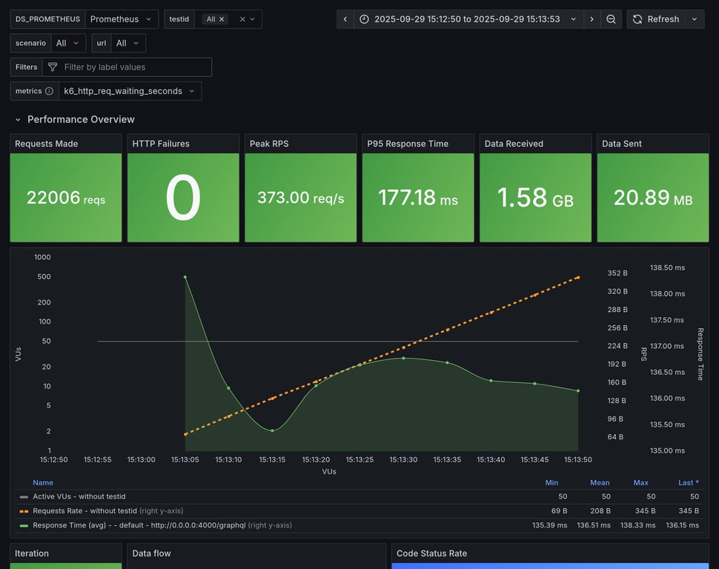
Task: Click the 20.89 MB stat value
Action: tap(653, 198)
